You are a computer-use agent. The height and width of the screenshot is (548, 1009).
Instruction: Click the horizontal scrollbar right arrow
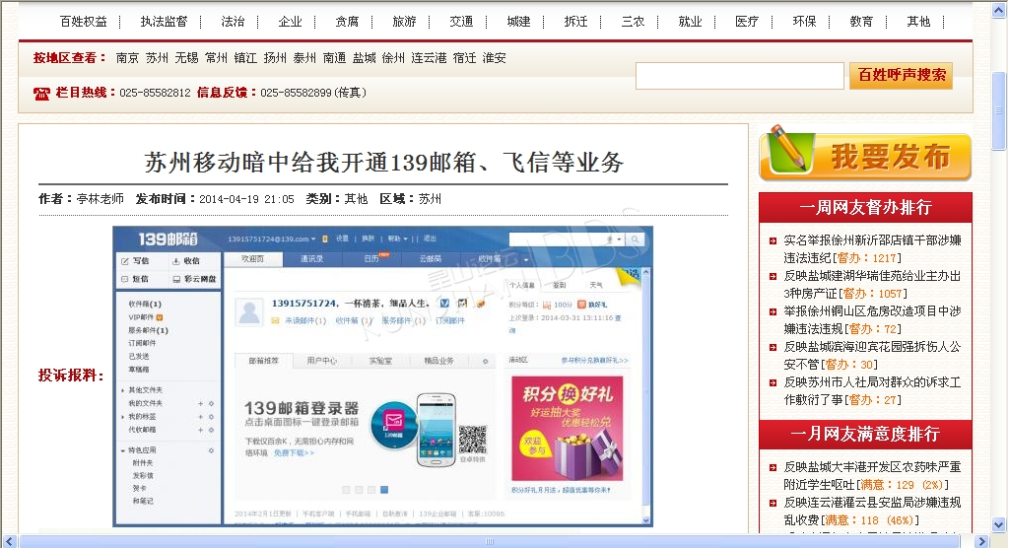982,541
